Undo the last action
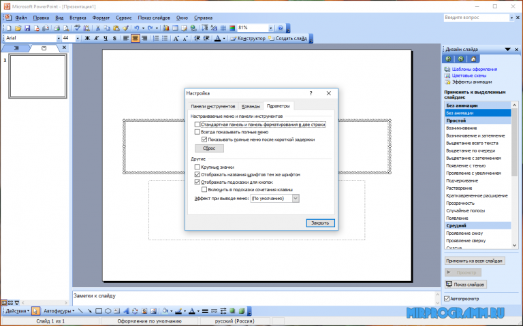Image resolution: width=523 pixels, height=326 pixels. (136, 29)
